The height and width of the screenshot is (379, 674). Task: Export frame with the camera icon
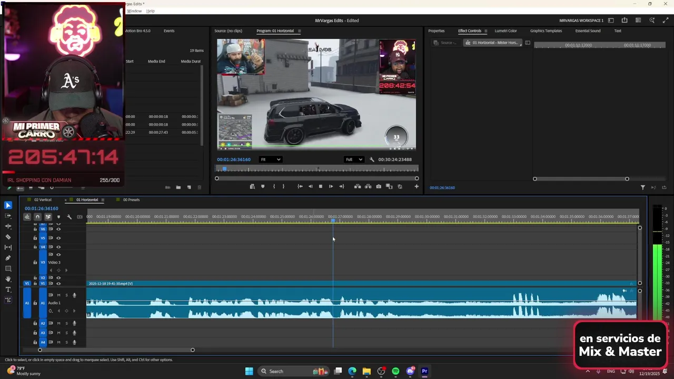point(379,186)
